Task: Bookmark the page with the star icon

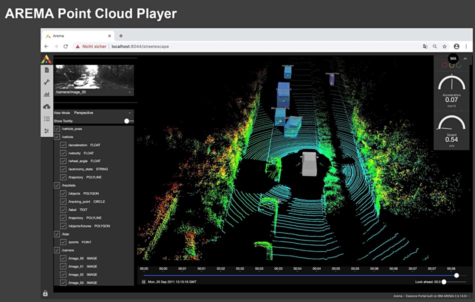Action: click(444, 46)
